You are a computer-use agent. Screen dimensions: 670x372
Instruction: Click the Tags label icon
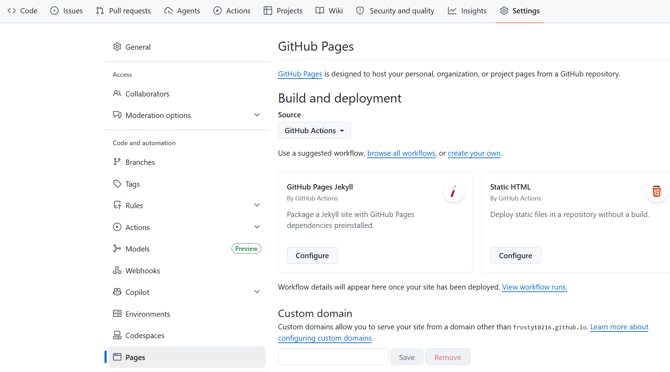[x=117, y=184]
